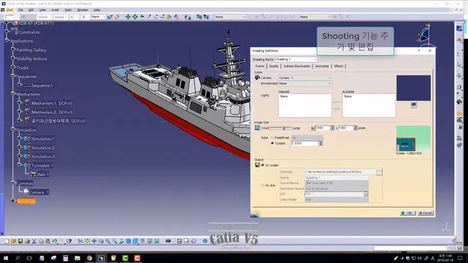Open the Window menu
Viewport: 468px width, 263px height.
83,9
